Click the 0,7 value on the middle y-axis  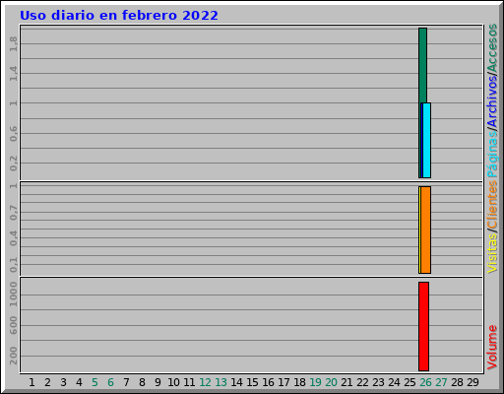coord(14,212)
